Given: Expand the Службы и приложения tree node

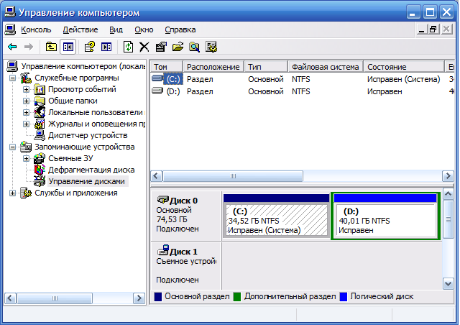Looking at the screenshot, I should [x=13, y=193].
